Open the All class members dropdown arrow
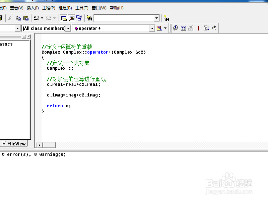 click(x=68, y=28)
